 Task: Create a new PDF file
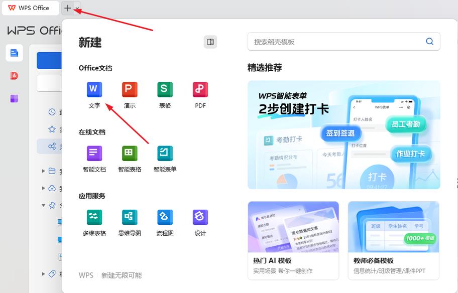(199, 95)
